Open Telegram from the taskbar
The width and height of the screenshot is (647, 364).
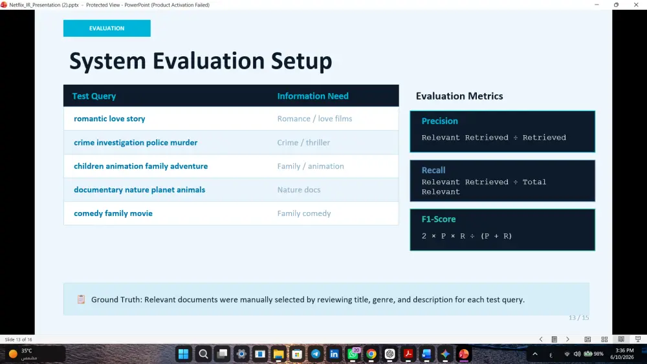click(x=316, y=354)
